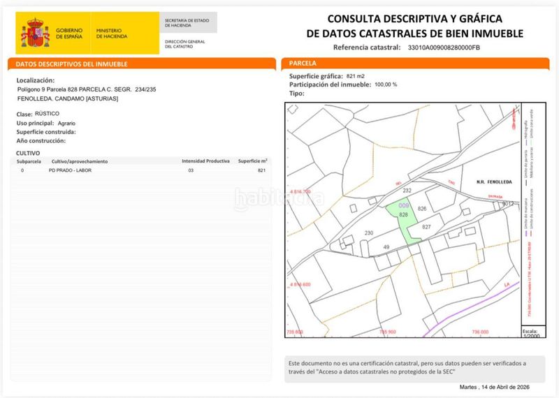The height and width of the screenshot is (398, 559).
Task: Click 'FENOLLEDA. CANDAMO [ASTURIAS]' line
Action: (68, 98)
